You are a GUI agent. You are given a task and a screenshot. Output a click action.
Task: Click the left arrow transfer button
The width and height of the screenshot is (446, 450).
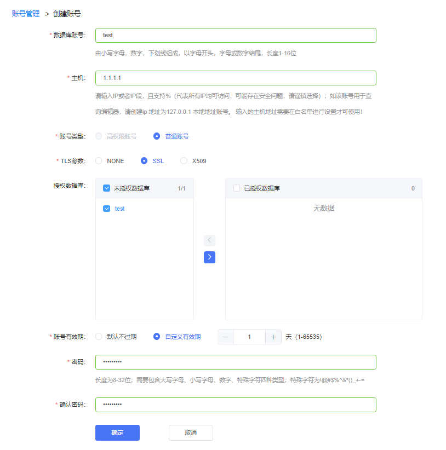click(x=209, y=240)
